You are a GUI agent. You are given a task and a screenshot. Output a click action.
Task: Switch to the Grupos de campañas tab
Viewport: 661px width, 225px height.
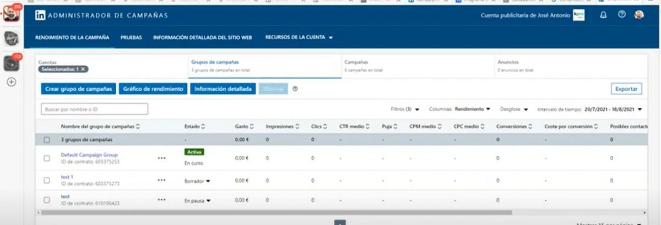(264, 67)
